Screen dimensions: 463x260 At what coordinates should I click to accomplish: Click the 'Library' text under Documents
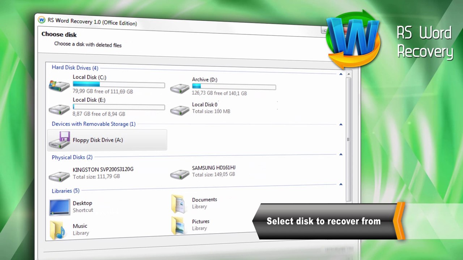(x=199, y=207)
